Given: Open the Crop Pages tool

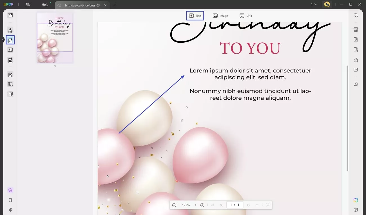Looking at the screenshot, I should pos(10,84).
